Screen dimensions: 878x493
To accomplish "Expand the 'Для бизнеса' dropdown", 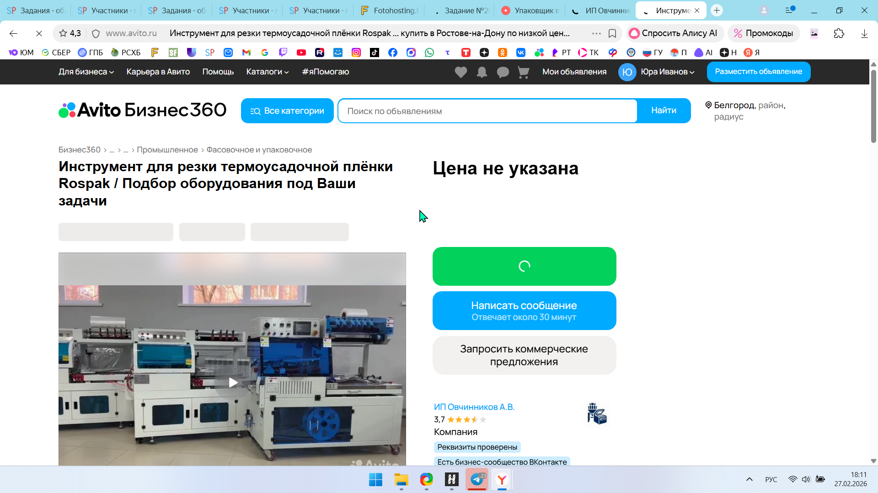I will pos(86,72).
